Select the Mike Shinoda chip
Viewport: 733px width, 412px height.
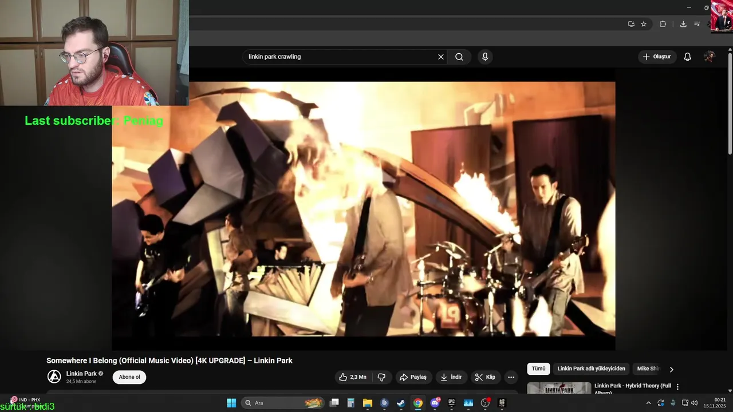point(648,369)
